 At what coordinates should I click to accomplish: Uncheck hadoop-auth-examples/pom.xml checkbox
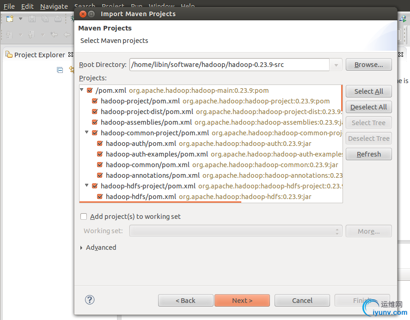(100, 154)
